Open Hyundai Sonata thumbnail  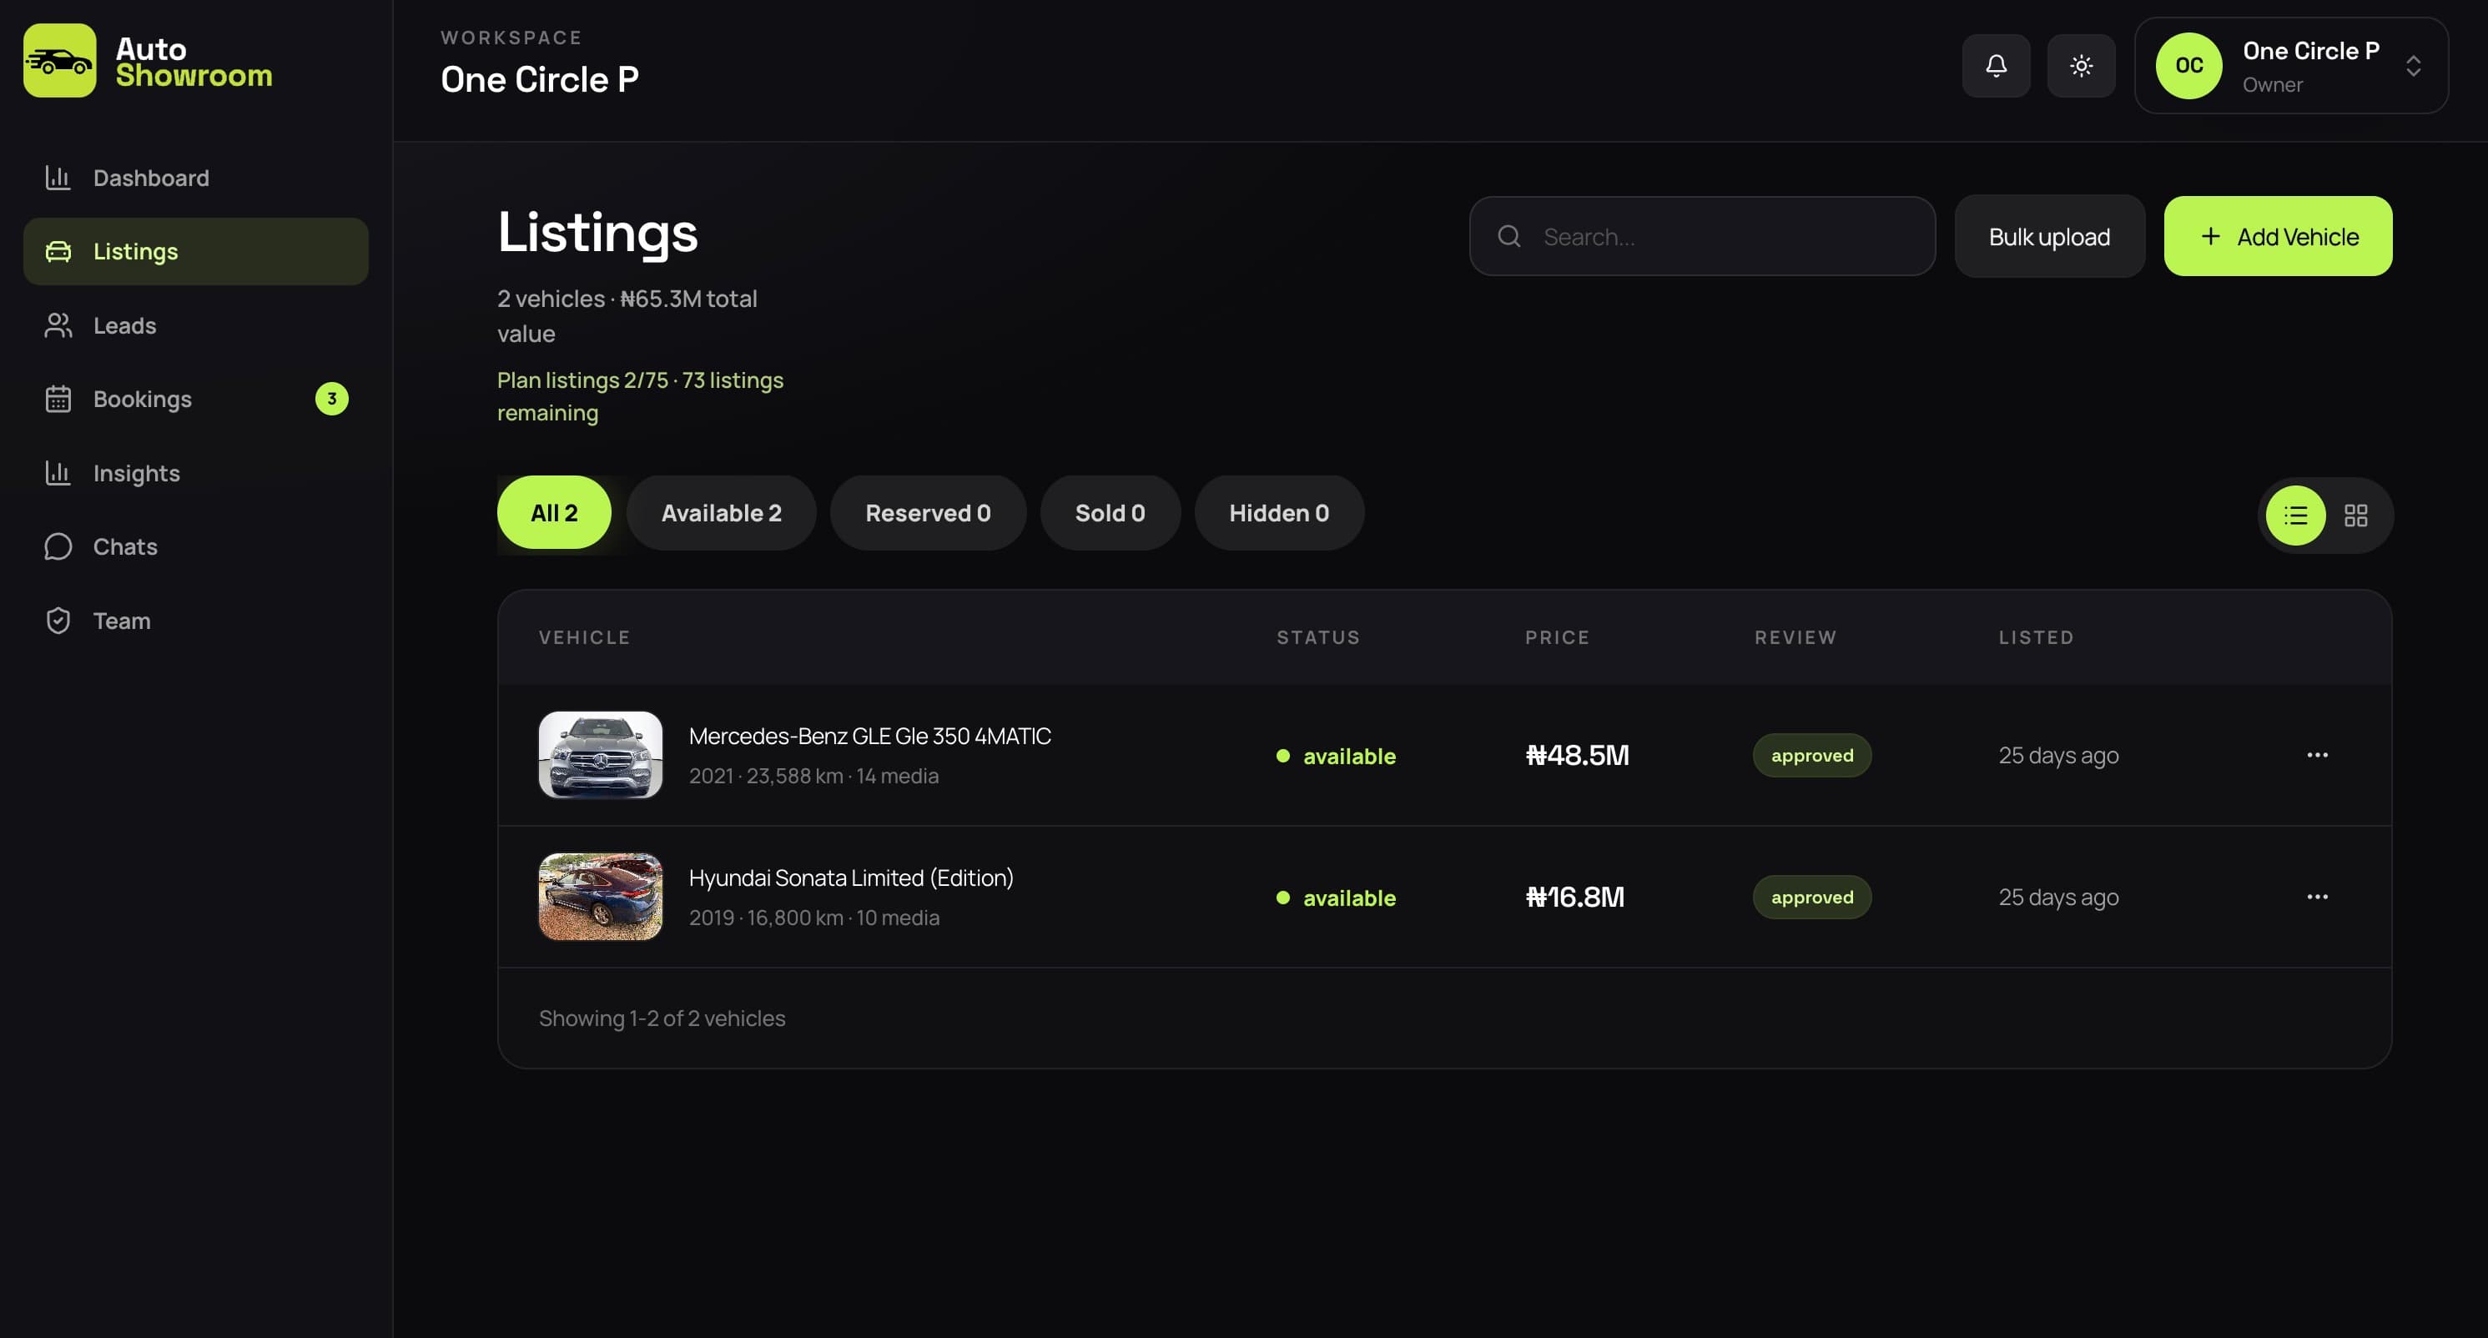(600, 897)
